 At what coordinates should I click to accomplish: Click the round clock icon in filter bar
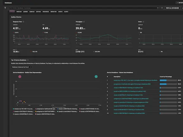click(162, 8)
